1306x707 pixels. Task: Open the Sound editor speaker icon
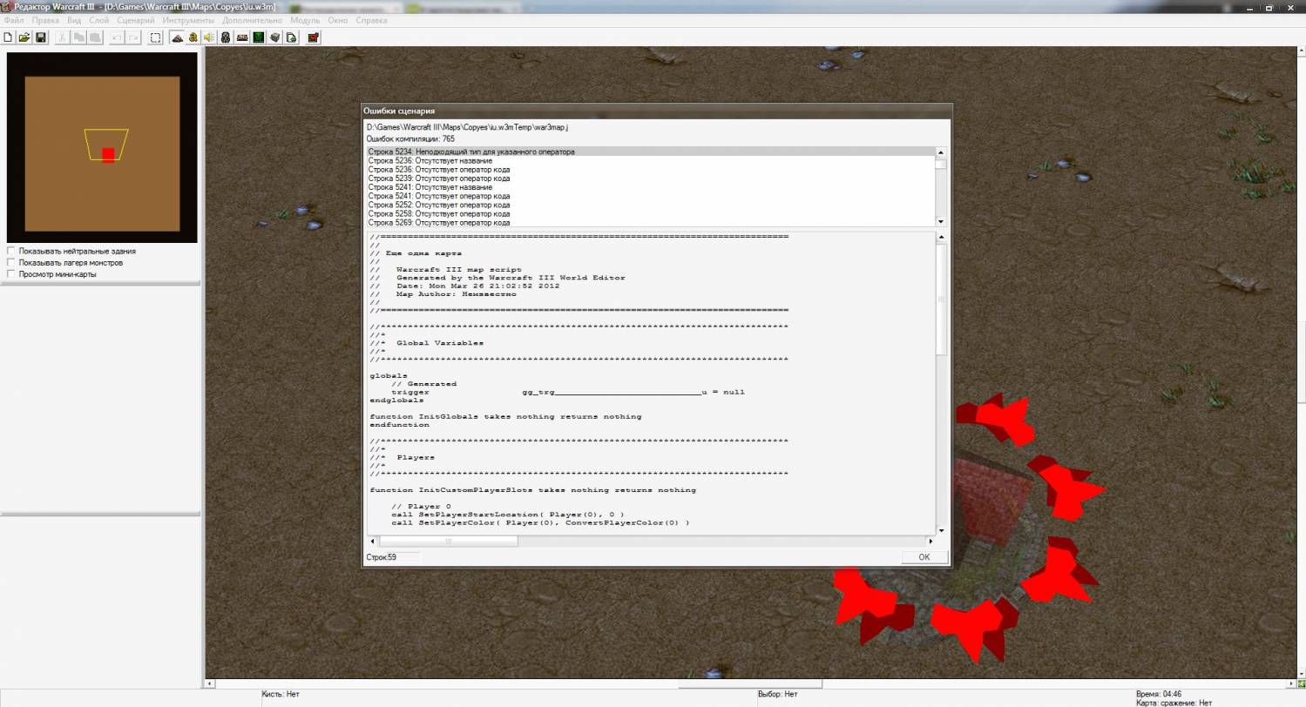pos(209,37)
